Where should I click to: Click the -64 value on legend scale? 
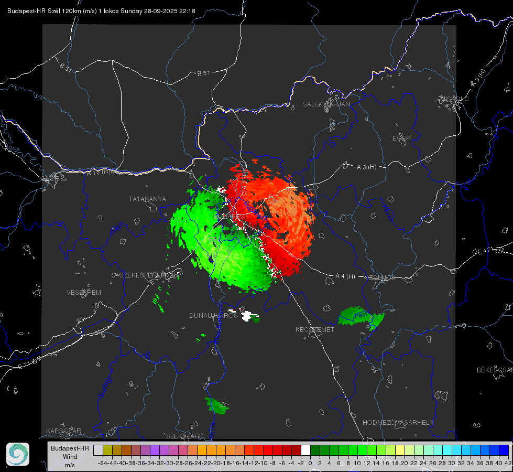[102, 463]
